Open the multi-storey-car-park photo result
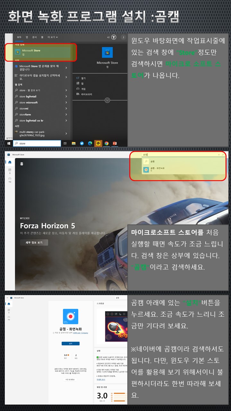This screenshot has height=411, width=231. click(x=42, y=133)
